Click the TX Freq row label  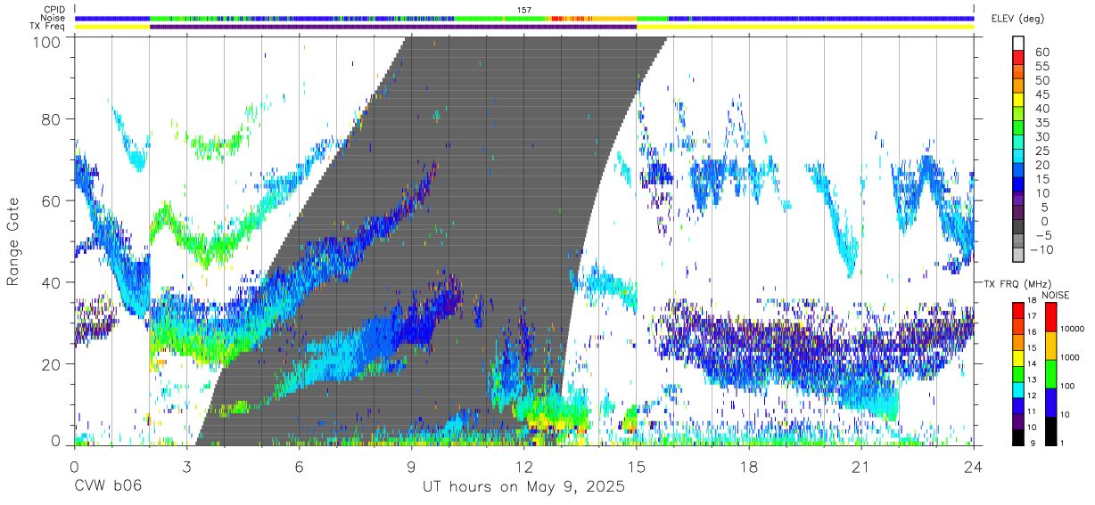[48, 27]
